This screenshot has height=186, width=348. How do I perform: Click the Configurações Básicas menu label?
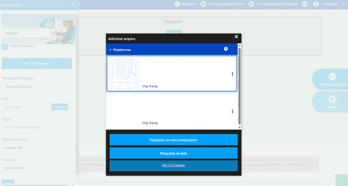[x=226, y=4]
